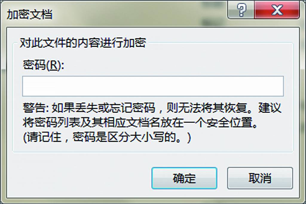Click blank dialog area left of 确定
The image size is (306, 204).
pos(78,178)
